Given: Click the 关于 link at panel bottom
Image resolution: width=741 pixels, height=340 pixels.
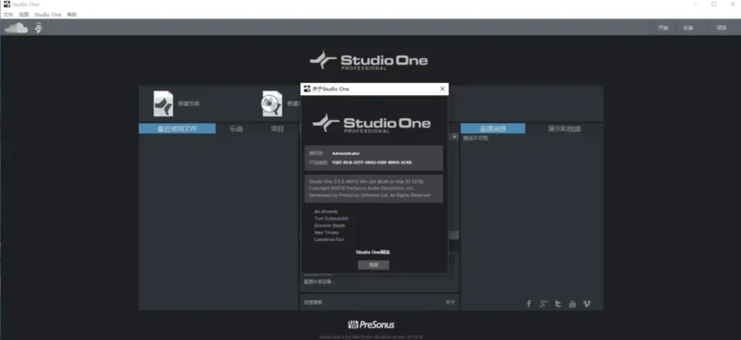Looking at the screenshot, I should (450, 302).
